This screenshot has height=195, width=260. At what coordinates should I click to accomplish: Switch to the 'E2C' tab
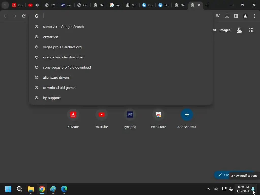click(50, 5)
